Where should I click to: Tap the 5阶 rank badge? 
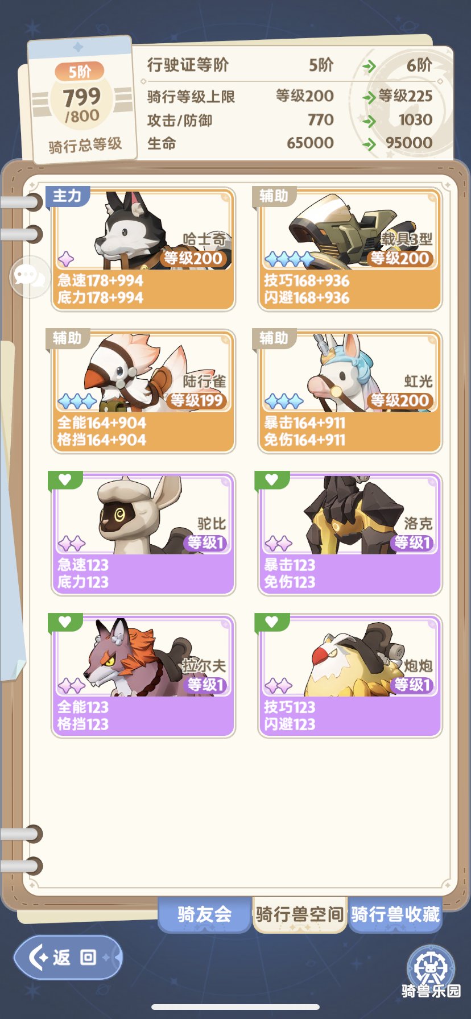80,72
